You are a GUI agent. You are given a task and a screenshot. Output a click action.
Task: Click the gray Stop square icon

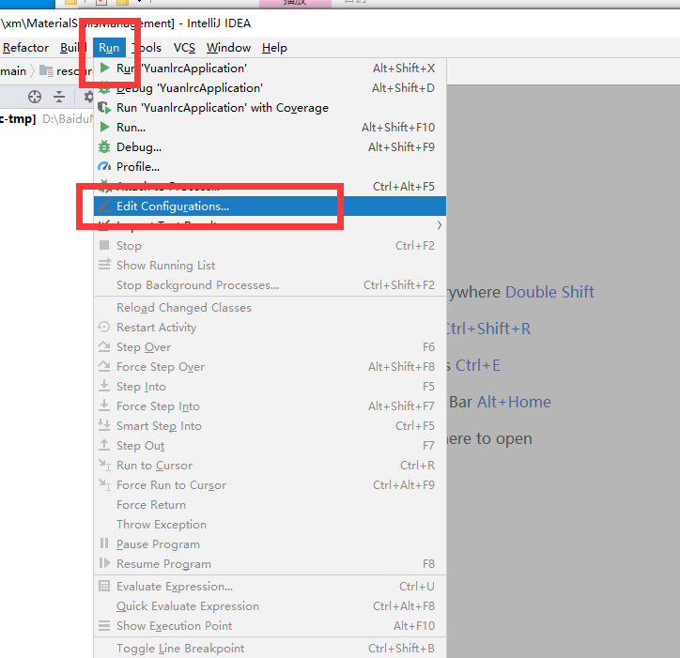104,245
